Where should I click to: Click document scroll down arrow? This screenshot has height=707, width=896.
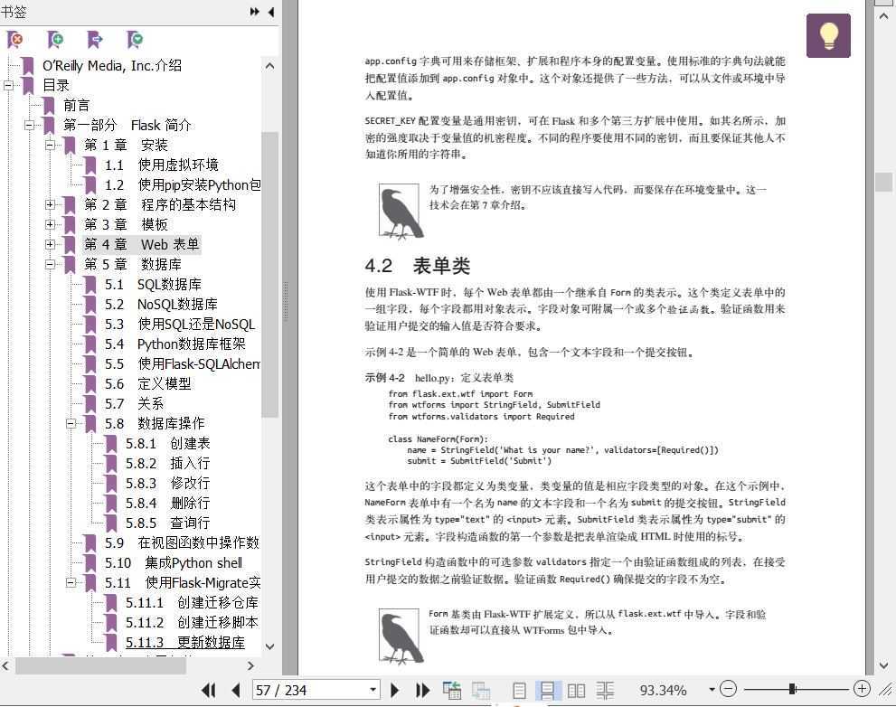pyautogui.click(x=883, y=665)
